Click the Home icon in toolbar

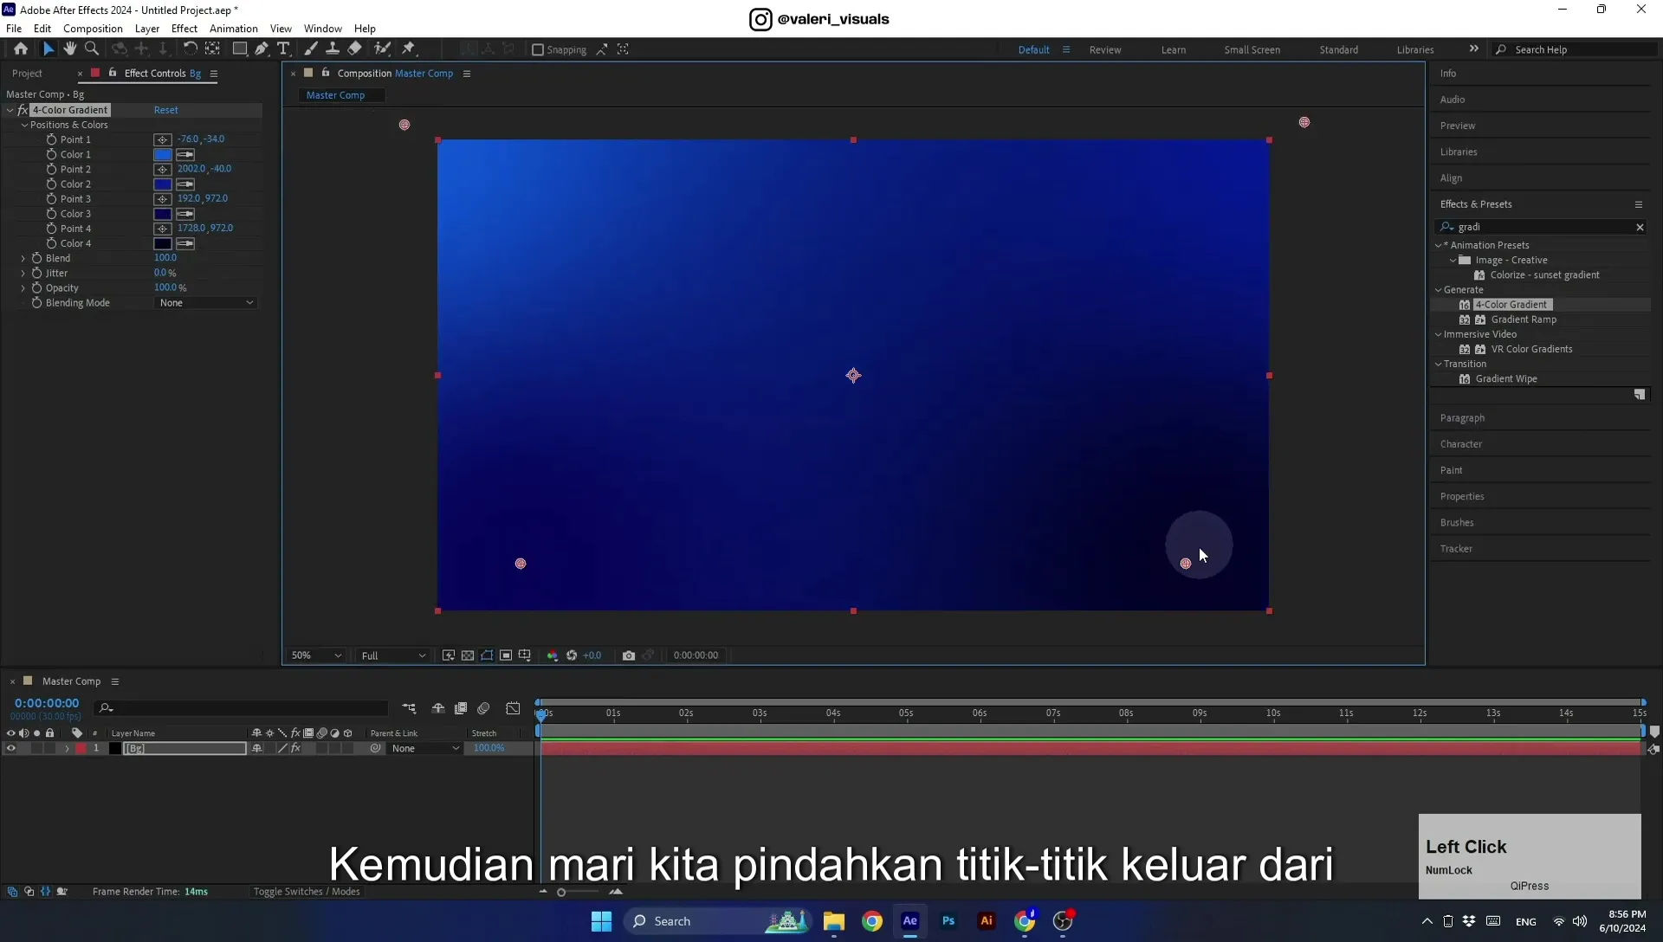click(x=21, y=49)
